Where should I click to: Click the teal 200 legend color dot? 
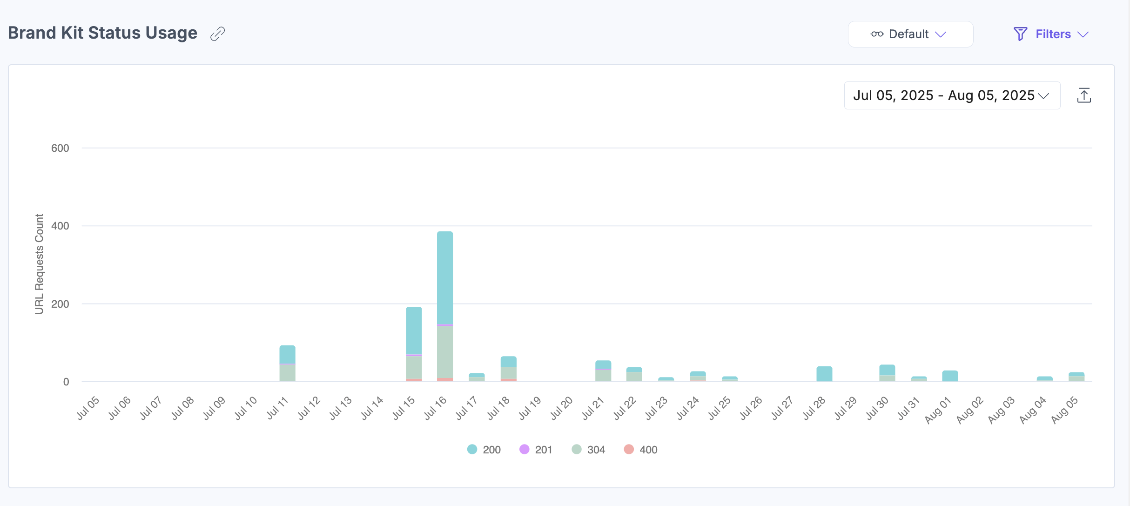[472, 449]
